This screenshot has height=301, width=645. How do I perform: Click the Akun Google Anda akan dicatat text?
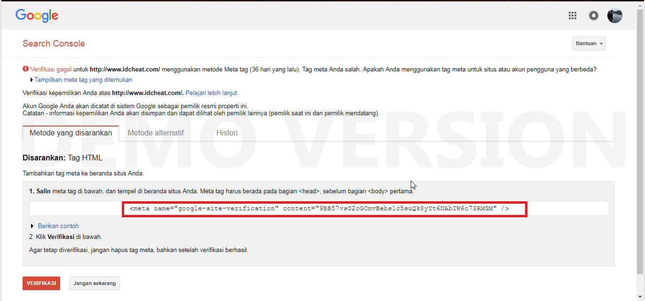(135, 106)
